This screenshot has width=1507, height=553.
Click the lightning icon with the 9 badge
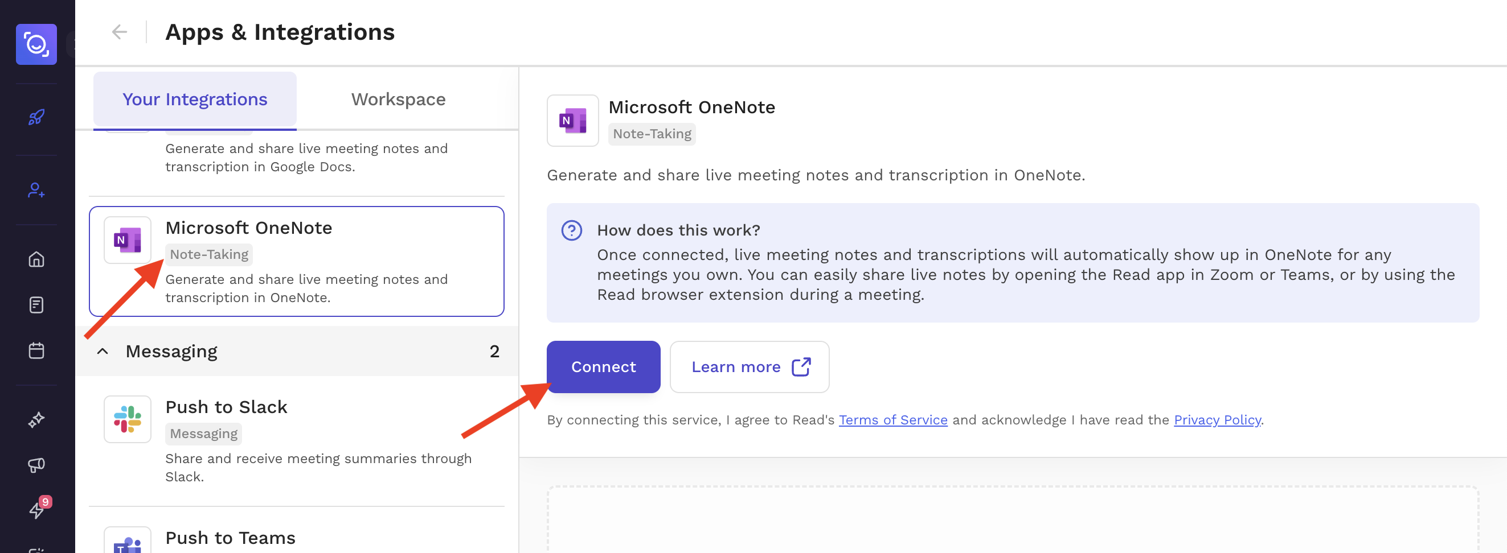click(36, 510)
